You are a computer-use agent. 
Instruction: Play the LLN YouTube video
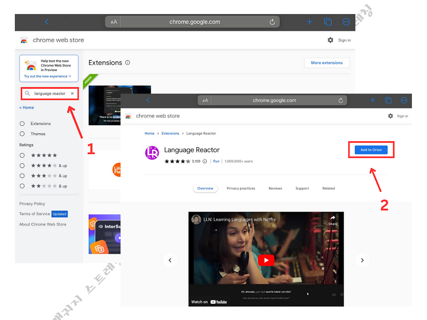click(266, 260)
